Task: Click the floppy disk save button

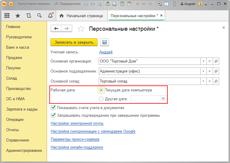Action: (105, 42)
